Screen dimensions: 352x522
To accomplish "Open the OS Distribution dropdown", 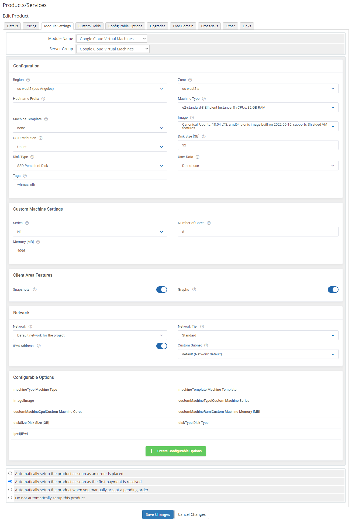I will 90,147.
